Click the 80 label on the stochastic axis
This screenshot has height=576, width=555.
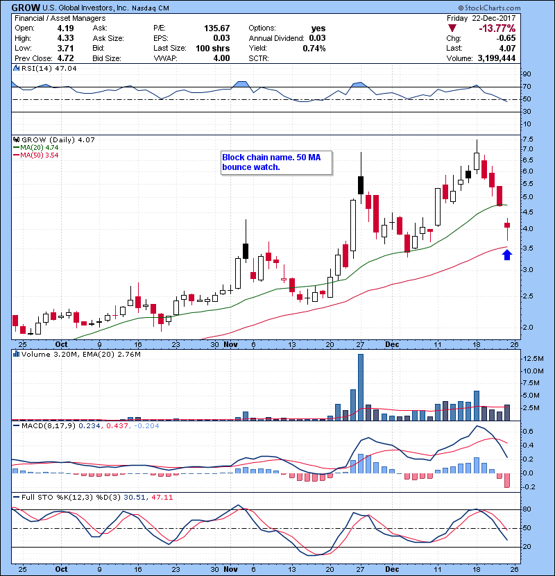click(527, 509)
